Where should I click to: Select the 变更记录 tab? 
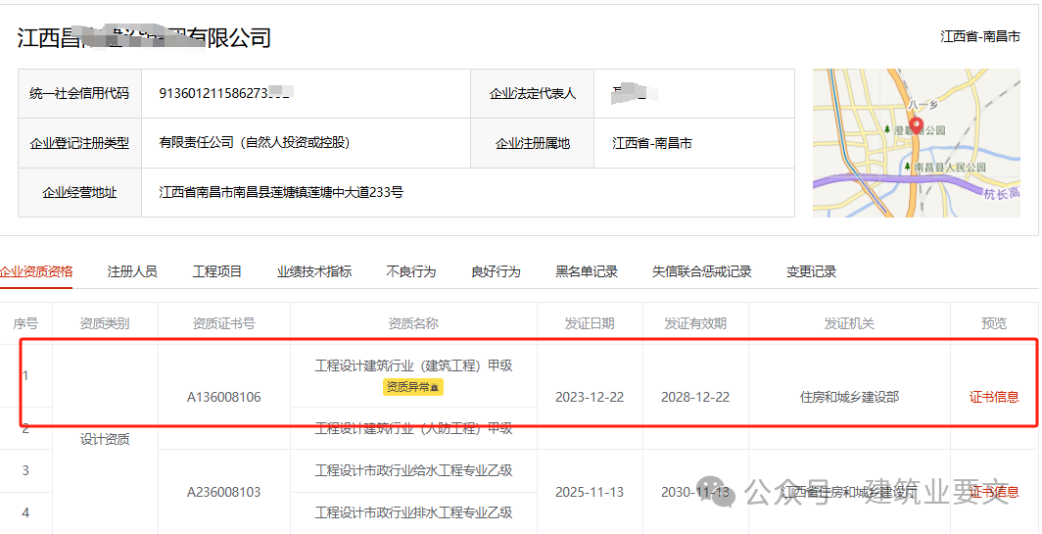tap(812, 271)
